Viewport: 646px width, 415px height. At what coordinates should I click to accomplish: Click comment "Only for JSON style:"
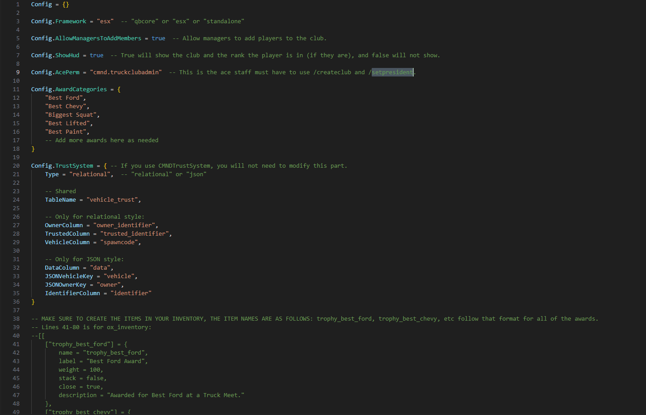point(89,259)
